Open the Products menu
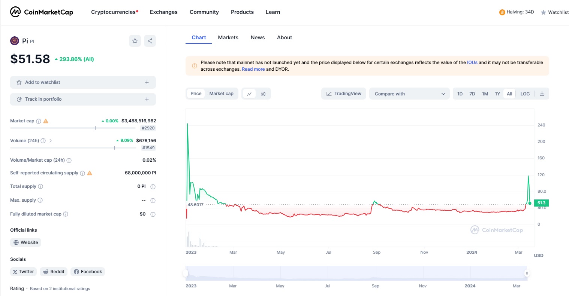Screen dimensions: 569x296 (x=242, y=12)
